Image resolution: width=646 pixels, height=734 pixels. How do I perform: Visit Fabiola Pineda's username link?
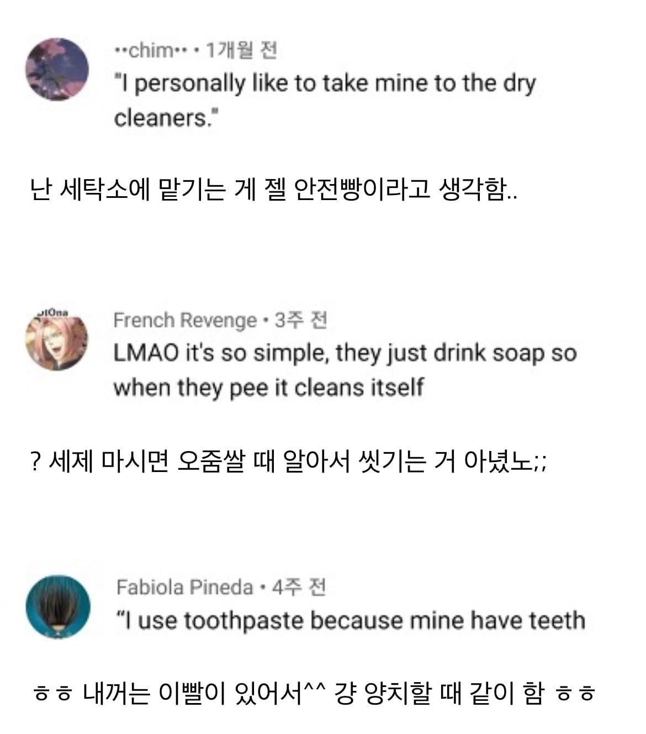pyautogui.click(x=184, y=587)
